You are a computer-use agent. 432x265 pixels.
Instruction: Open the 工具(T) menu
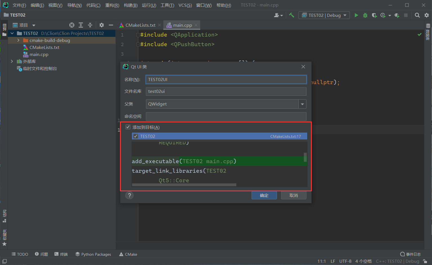167,5
